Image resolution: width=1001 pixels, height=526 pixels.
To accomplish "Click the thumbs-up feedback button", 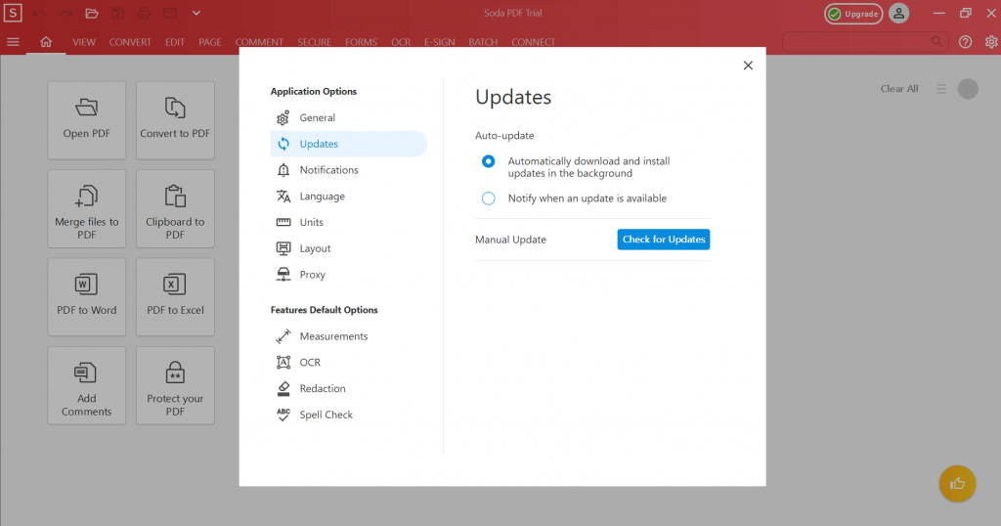I will [957, 484].
